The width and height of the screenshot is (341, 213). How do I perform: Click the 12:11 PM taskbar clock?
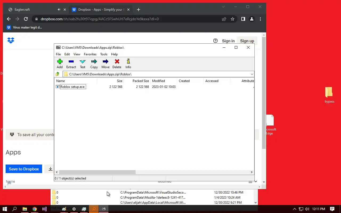[x=318, y=209]
